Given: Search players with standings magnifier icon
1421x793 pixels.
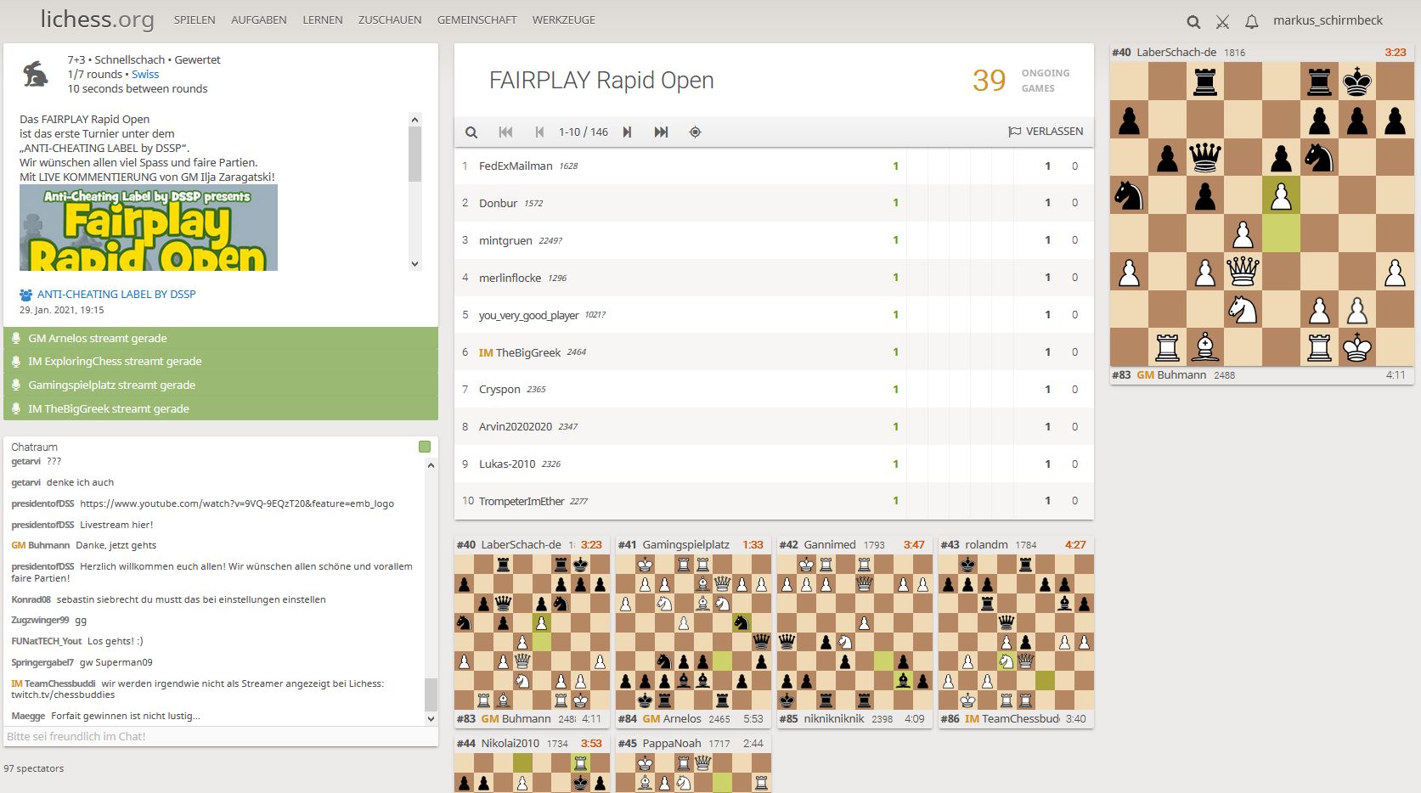Looking at the screenshot, I should (x=471, y=132).
